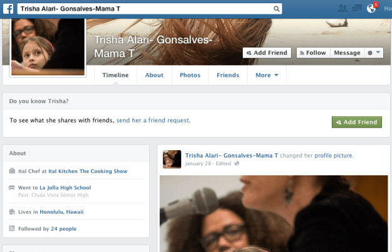This screenshot has height=252, width=392.
Task: Click 'Do you know Trisha?' heading
Action: pyautogui.click(x=39, y=101)
